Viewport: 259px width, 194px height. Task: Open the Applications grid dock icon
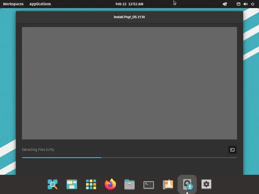(91, 184)
